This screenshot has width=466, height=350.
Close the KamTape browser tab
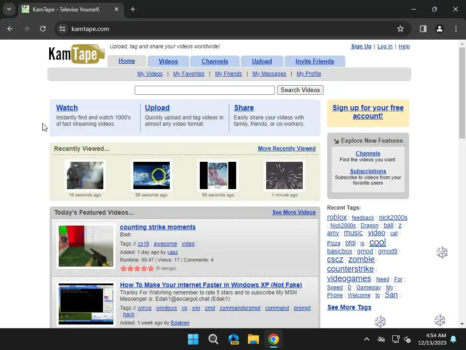(x=116, y=9)
